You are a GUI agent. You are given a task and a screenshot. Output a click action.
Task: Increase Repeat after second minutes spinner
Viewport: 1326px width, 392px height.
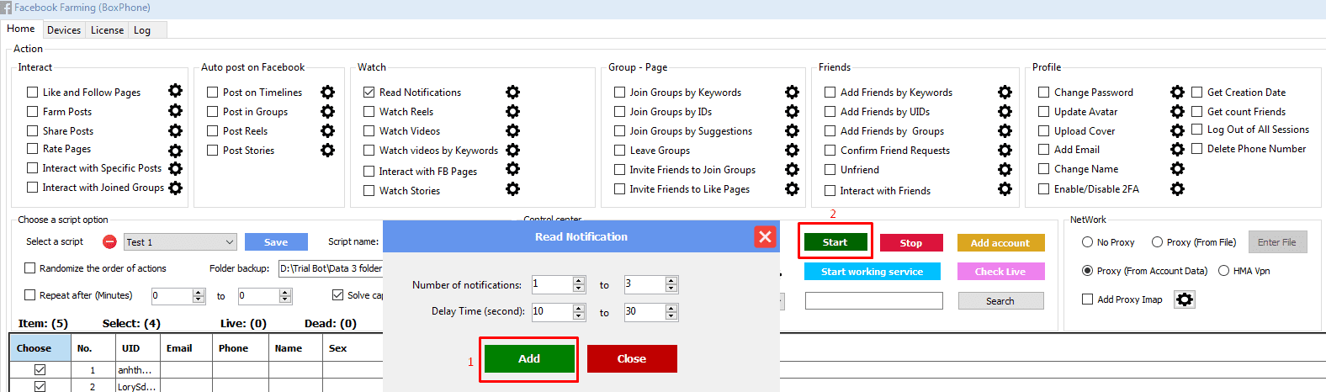point(285,292)
